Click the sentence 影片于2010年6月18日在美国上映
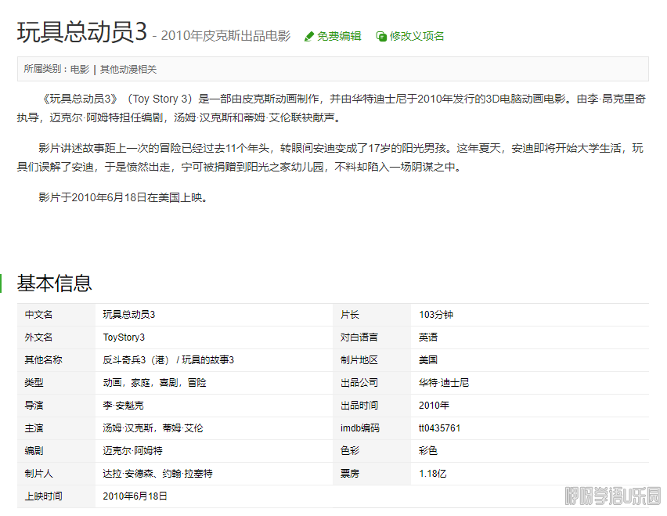Viewport: 667px width, 516px height. (123, 198)
